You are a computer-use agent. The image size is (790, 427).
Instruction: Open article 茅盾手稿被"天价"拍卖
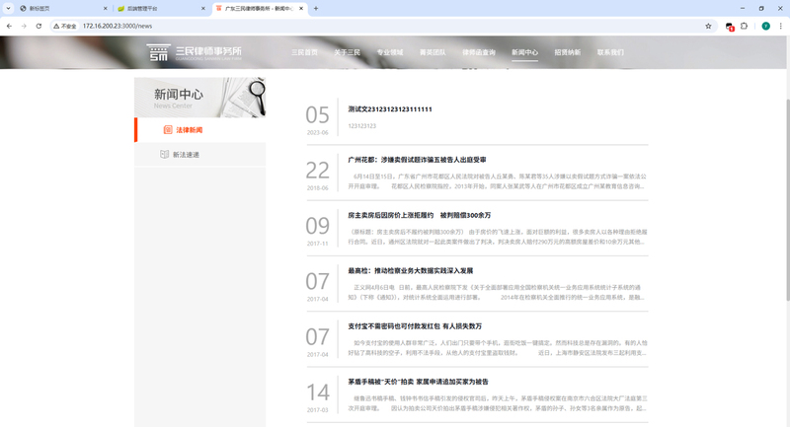[418, 383]
